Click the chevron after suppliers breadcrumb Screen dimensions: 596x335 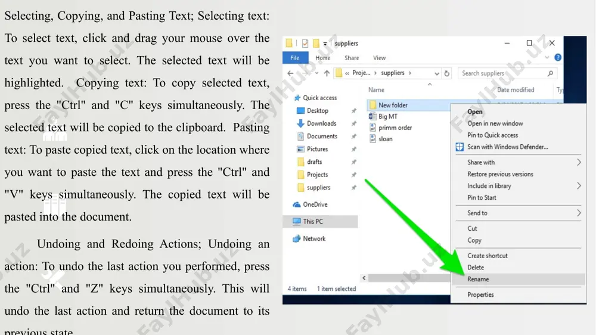(x=410, y=73)
